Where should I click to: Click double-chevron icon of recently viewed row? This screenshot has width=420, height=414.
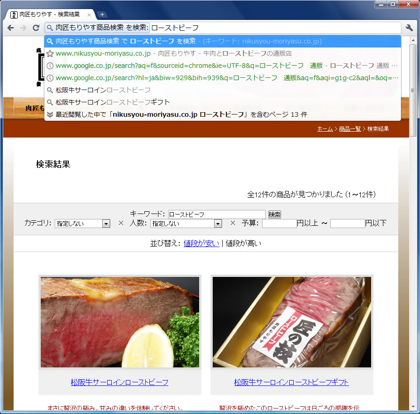coord(50,114)
